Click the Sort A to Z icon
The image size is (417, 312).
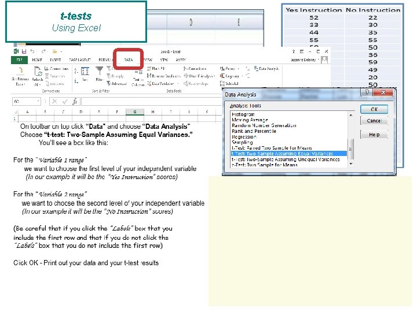tap(76, 71)
